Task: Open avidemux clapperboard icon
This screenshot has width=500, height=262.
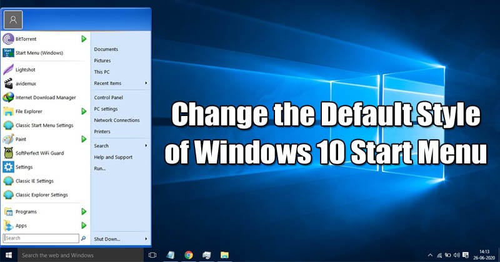Action: [8, 84]
